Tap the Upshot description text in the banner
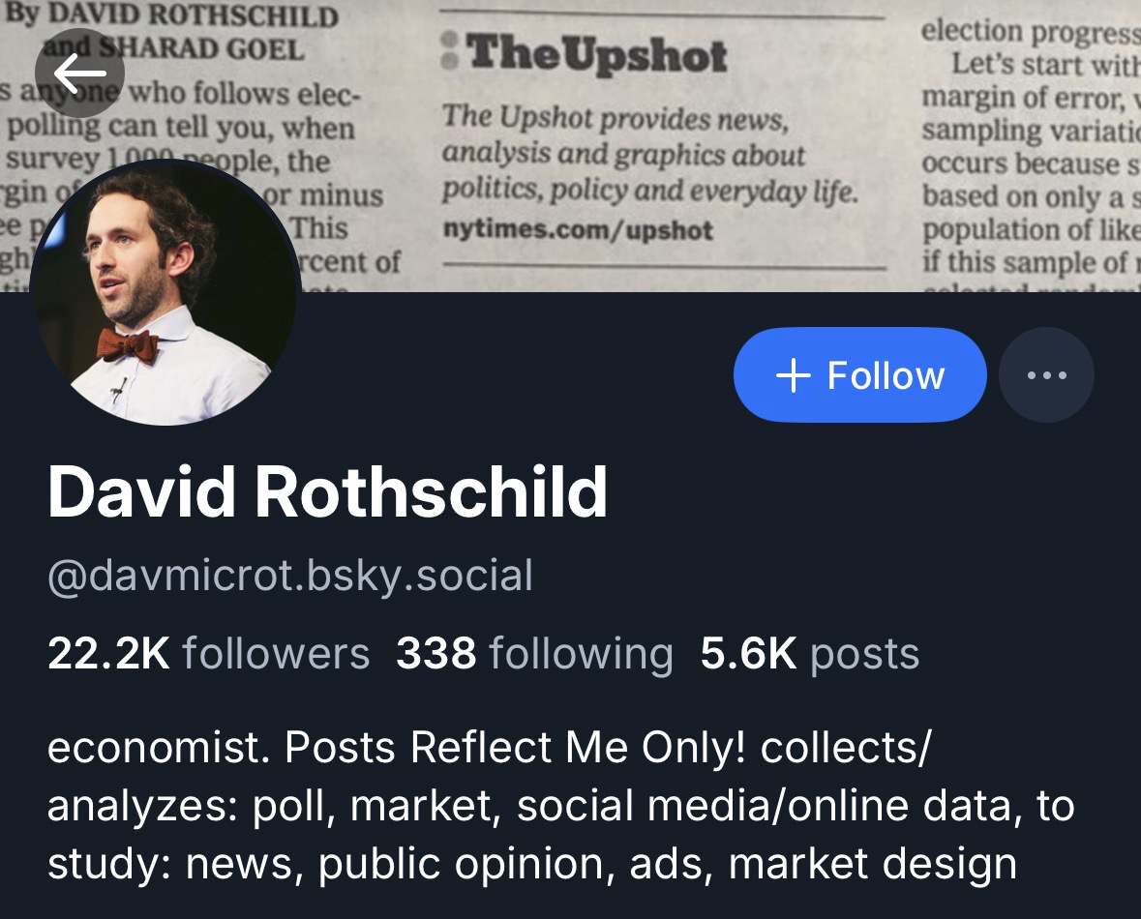 (649, 153)
